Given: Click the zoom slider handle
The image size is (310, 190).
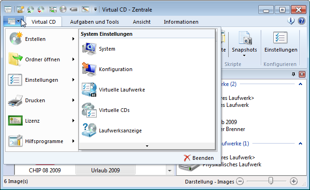Looking at the screenshot, I should click(x=270, y=181).
